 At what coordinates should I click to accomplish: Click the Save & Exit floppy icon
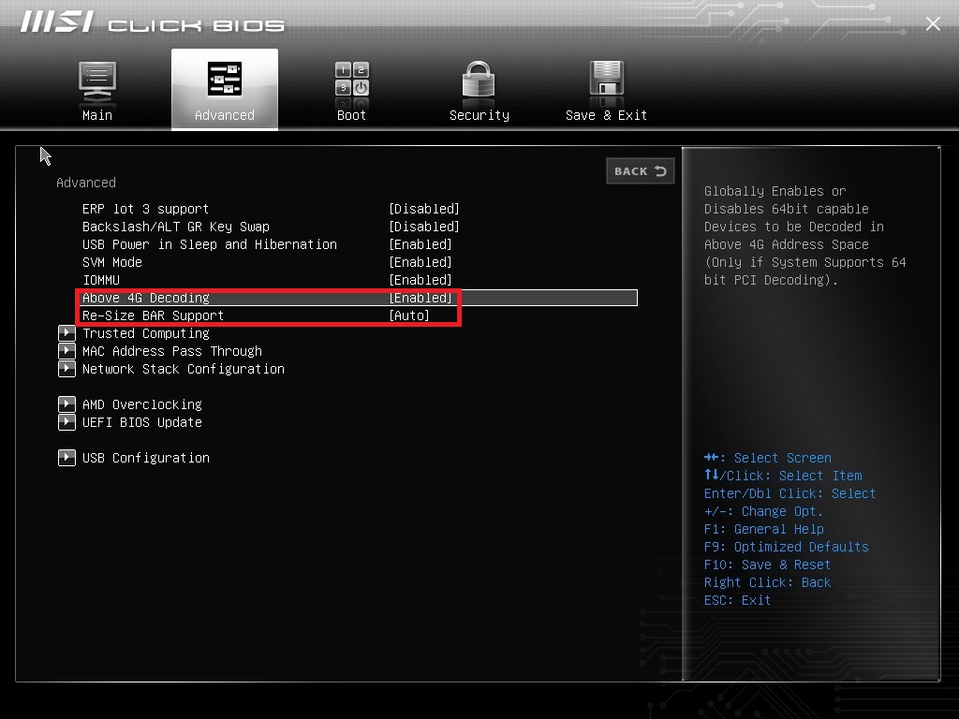[606, 80]
